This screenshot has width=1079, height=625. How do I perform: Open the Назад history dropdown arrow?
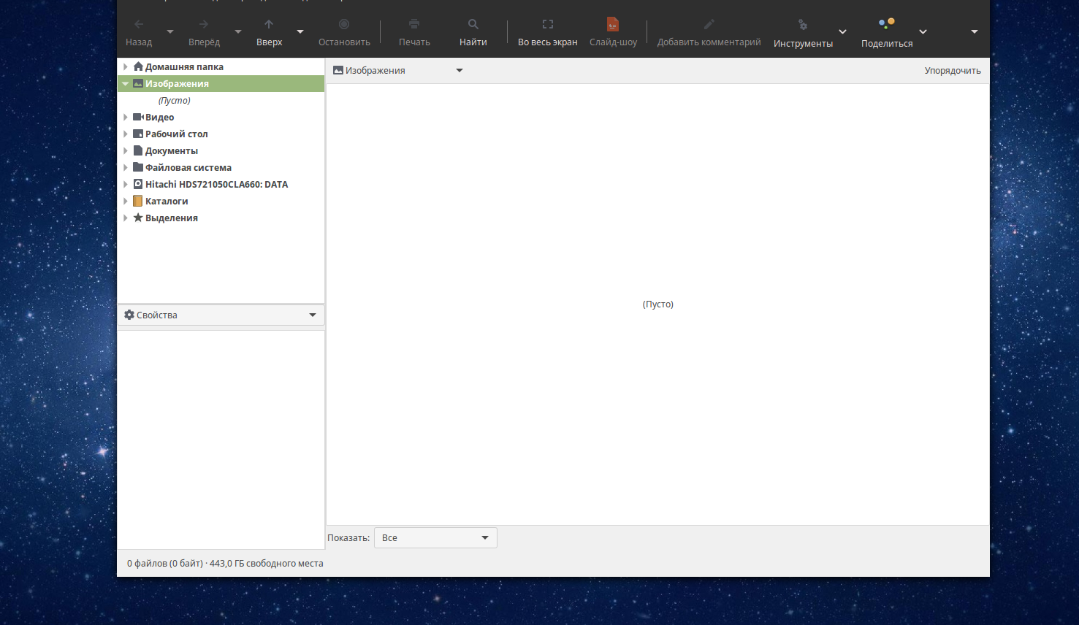[x=170, y=32]
